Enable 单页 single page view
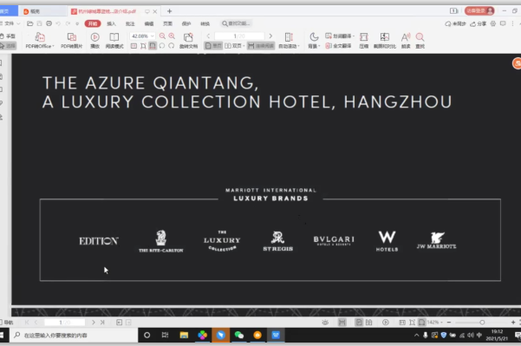 [213, 46]
